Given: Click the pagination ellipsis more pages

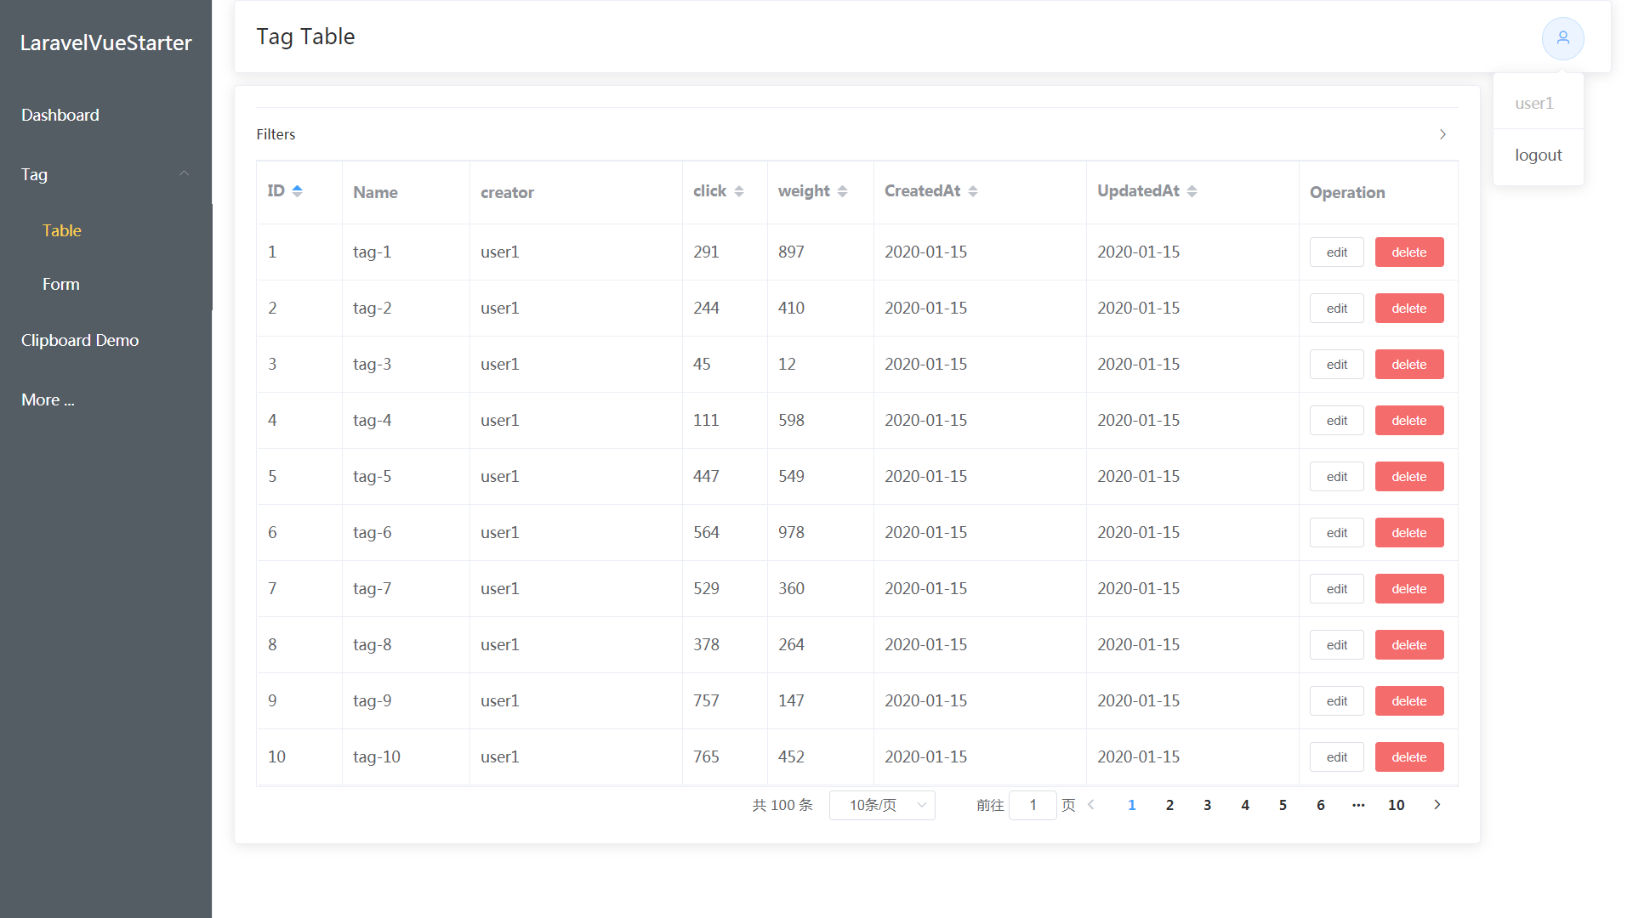Looking at the screenshot, I should pos(1358,805).
